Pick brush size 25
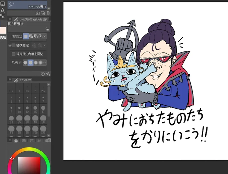The height and width of the screenshot is (174, 228). pos(19,119)
